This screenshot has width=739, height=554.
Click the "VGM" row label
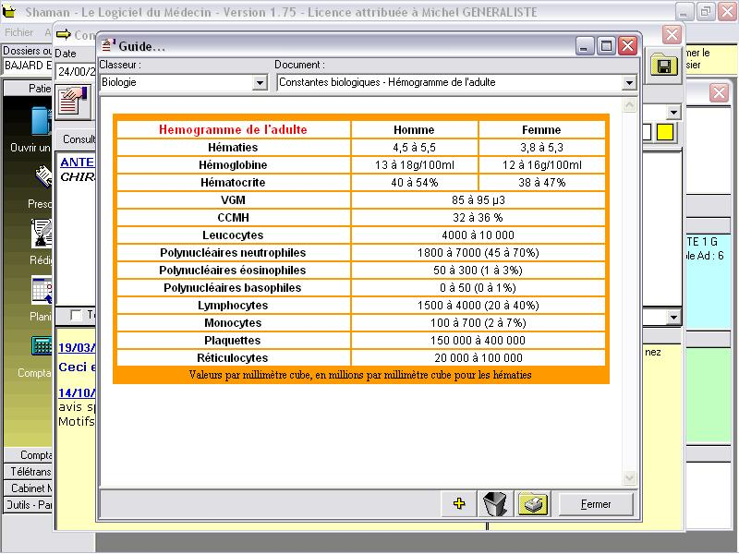click(233, 200)
